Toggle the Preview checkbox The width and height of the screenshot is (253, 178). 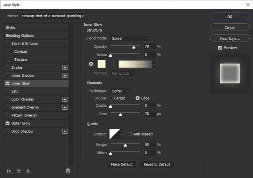(x=220, y=48)
